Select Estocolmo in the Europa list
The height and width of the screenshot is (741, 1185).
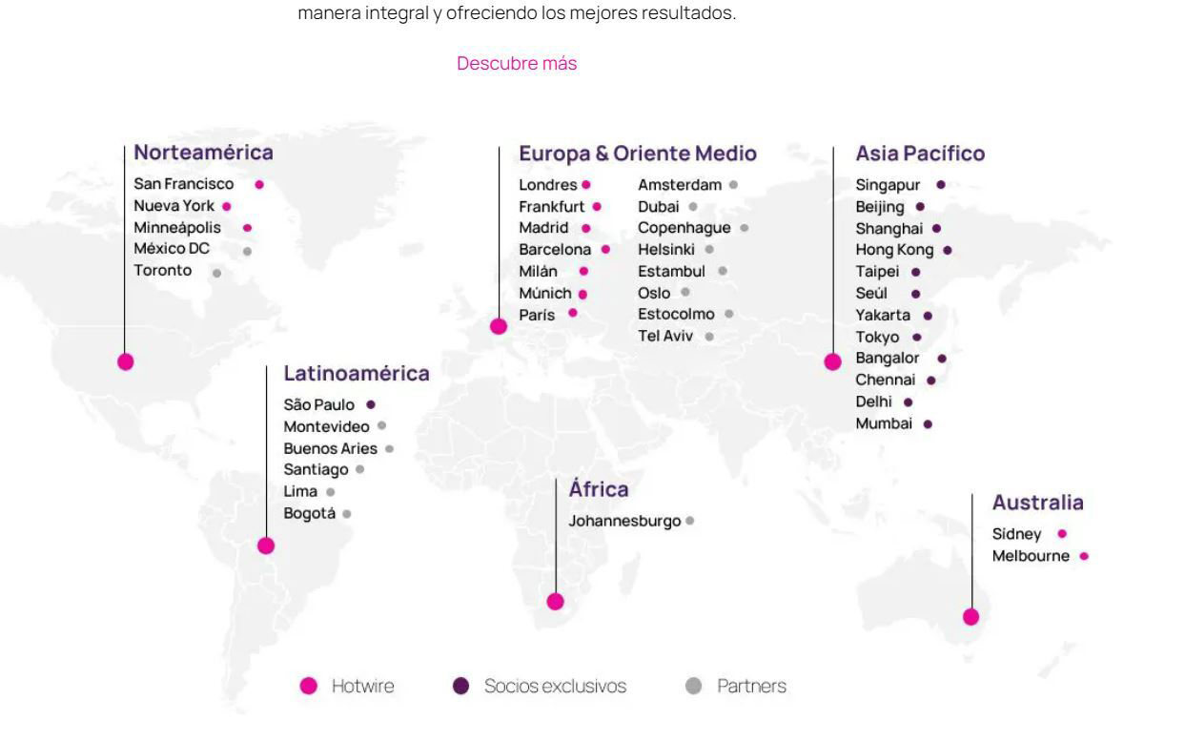point(676,314)
